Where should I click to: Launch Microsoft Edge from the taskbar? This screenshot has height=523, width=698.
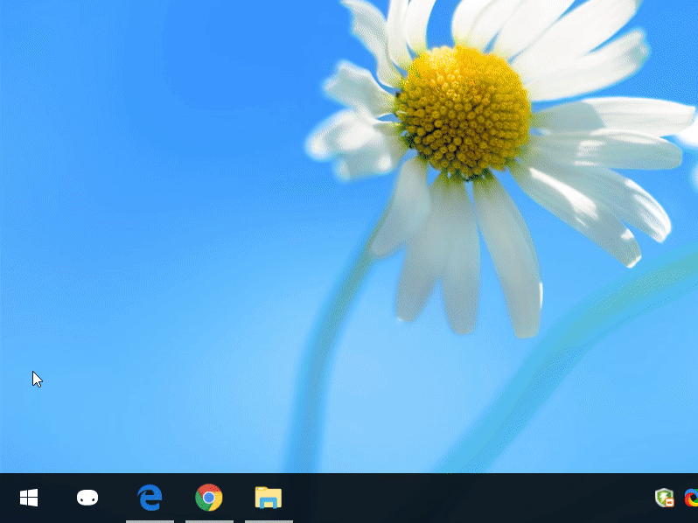pos(150,498)
